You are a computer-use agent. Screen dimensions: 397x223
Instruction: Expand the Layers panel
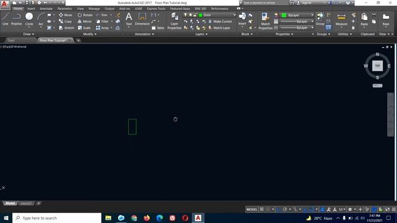click(201, 34)
